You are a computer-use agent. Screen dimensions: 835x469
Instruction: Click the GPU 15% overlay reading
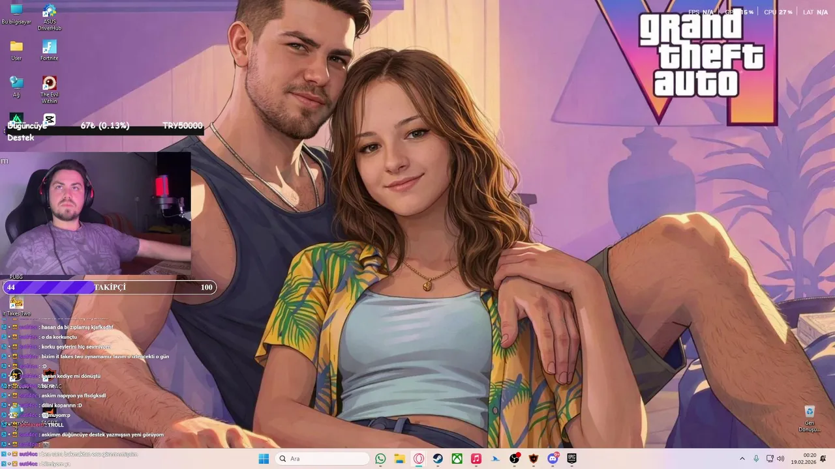[739, 12]
